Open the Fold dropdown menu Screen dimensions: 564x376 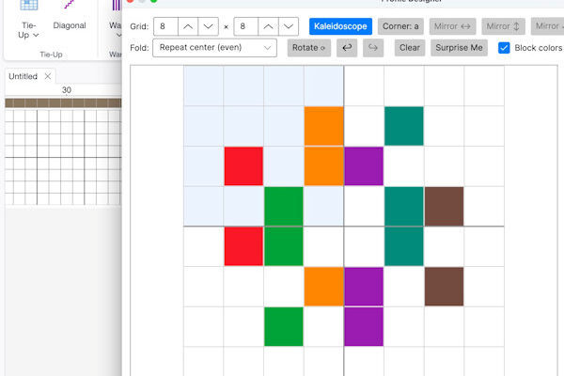214,48
